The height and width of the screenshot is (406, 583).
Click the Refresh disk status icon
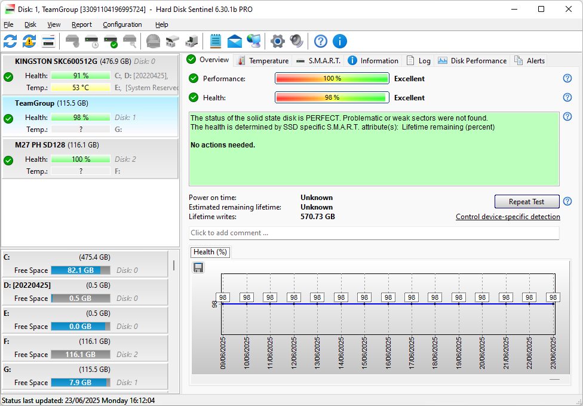tap(10, 41)
